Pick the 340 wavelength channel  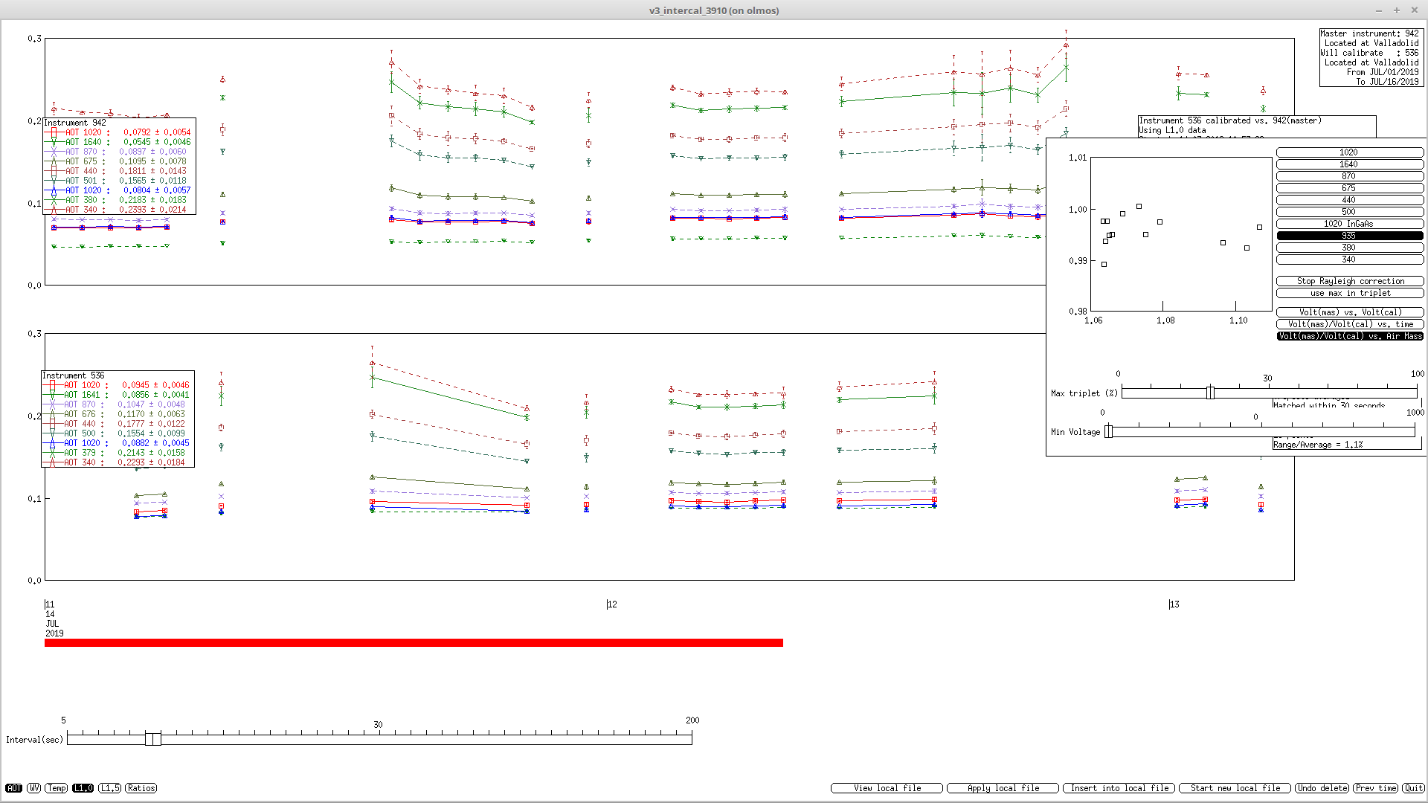(x=1350, y=259)
